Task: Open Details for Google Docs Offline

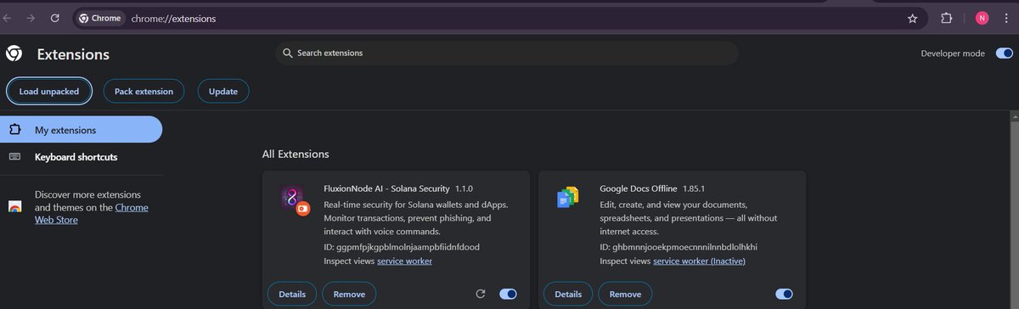Action: tap(568, 294)
